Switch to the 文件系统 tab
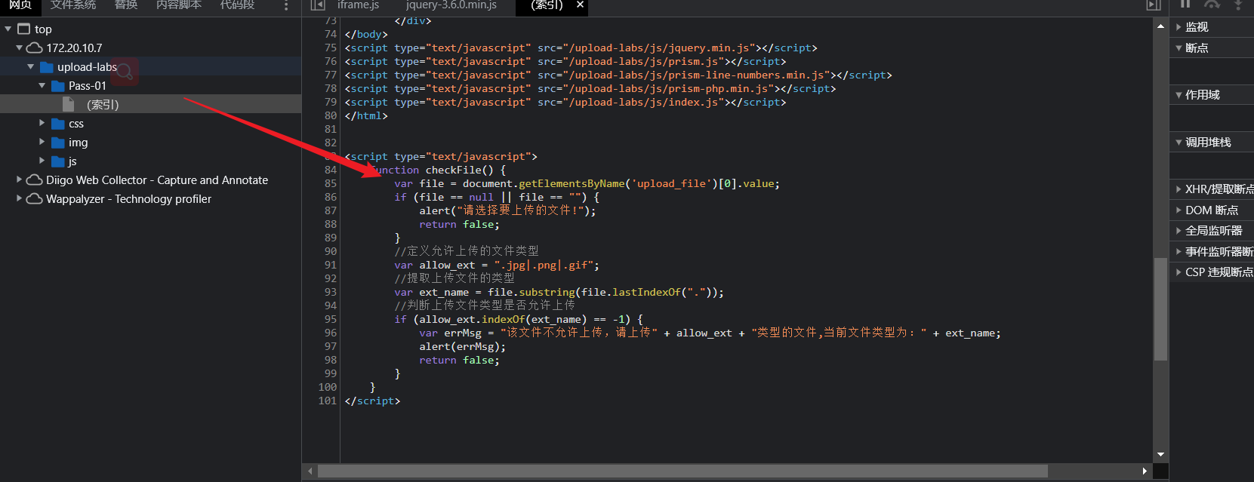The height and width of the screenshot is (482, 1254). click(73, 5)
